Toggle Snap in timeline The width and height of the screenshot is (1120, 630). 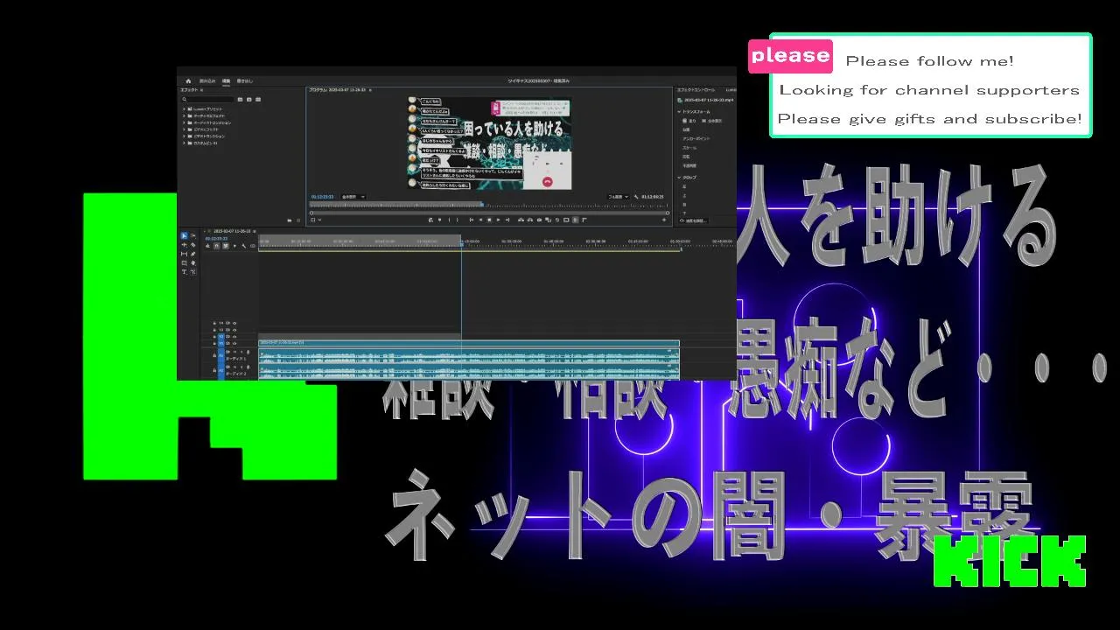[x=216, y=246]
